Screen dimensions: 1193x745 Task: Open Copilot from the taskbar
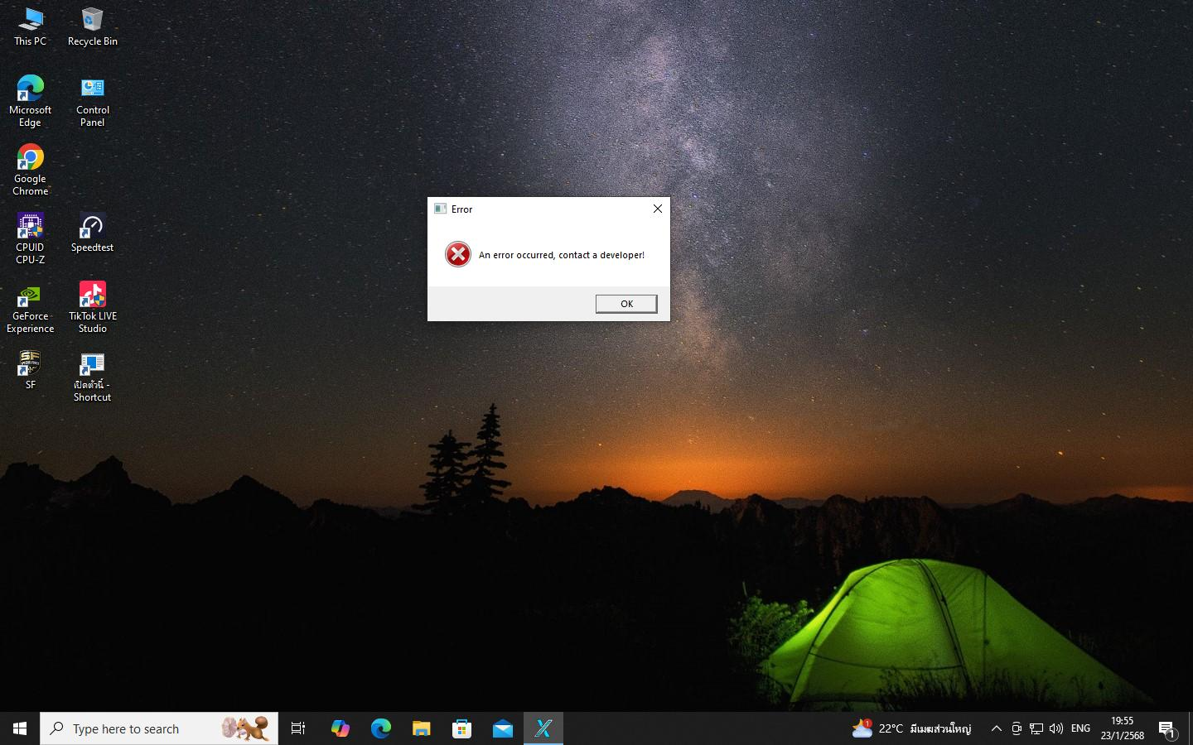(340, 728)
